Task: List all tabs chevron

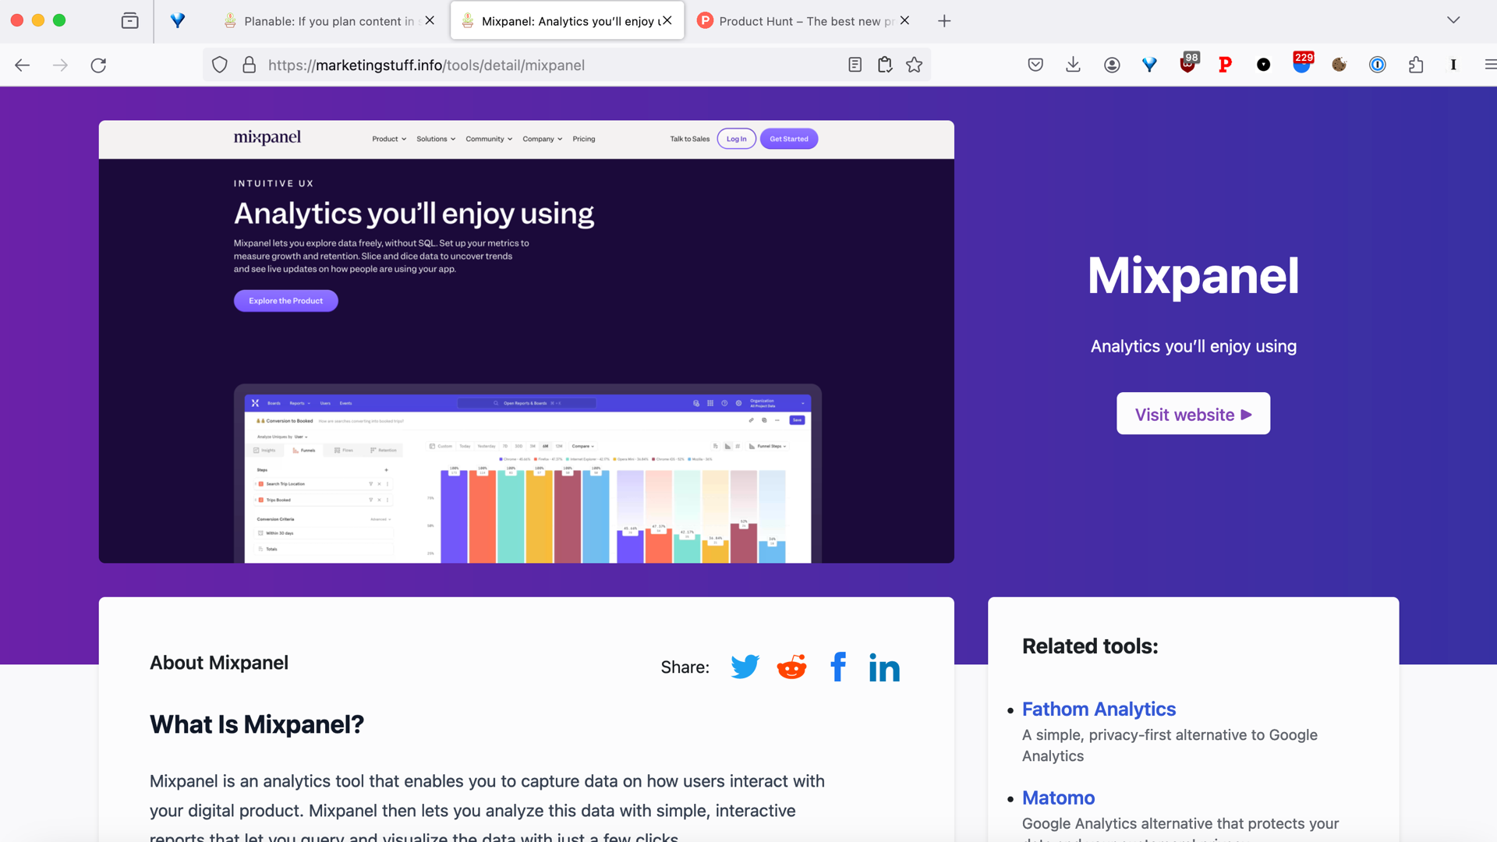Action: (x=1453, y=20)
